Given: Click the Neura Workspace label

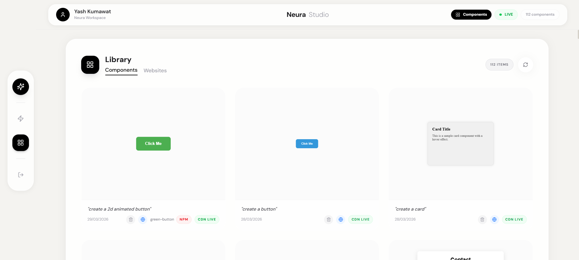Looking at the screenshot, I should coord(90,18).
